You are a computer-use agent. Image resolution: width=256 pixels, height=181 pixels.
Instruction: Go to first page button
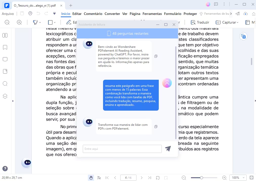(x=107, y=177)
